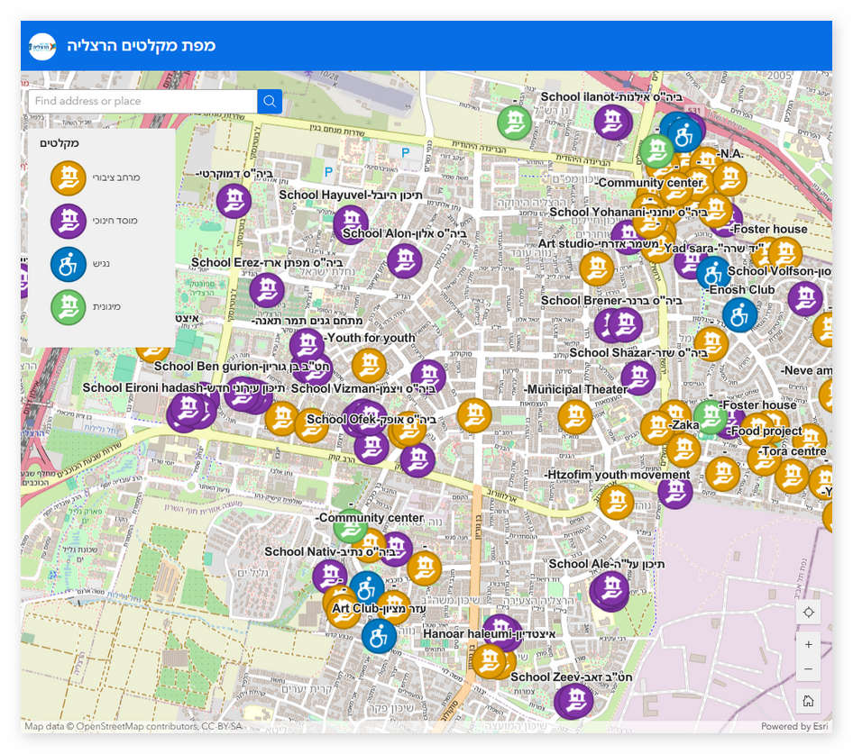Click the School Nativ label
This screenshot has height=754, width=853.
(330, 552)
